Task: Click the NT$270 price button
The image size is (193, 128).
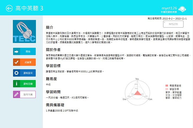Action: click(x=172, y=24)
